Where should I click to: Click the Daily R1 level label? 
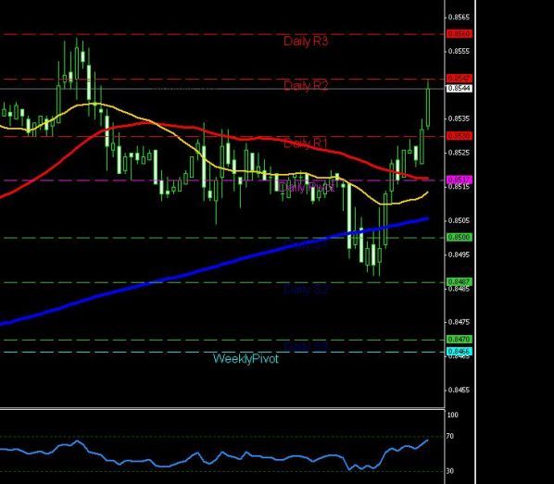point(306,143)
